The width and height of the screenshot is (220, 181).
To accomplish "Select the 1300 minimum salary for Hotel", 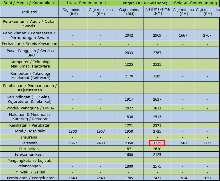I will 73,131.
